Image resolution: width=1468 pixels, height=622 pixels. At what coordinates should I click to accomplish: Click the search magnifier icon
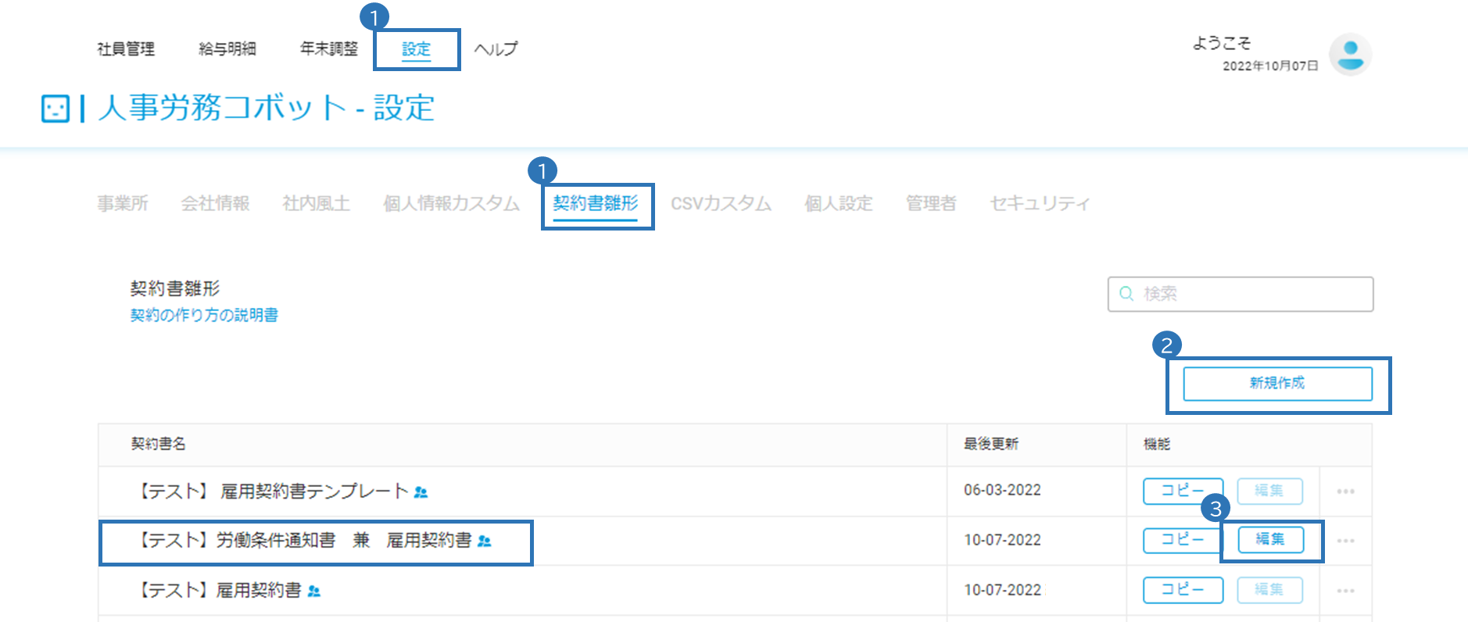pos(1126,294)
